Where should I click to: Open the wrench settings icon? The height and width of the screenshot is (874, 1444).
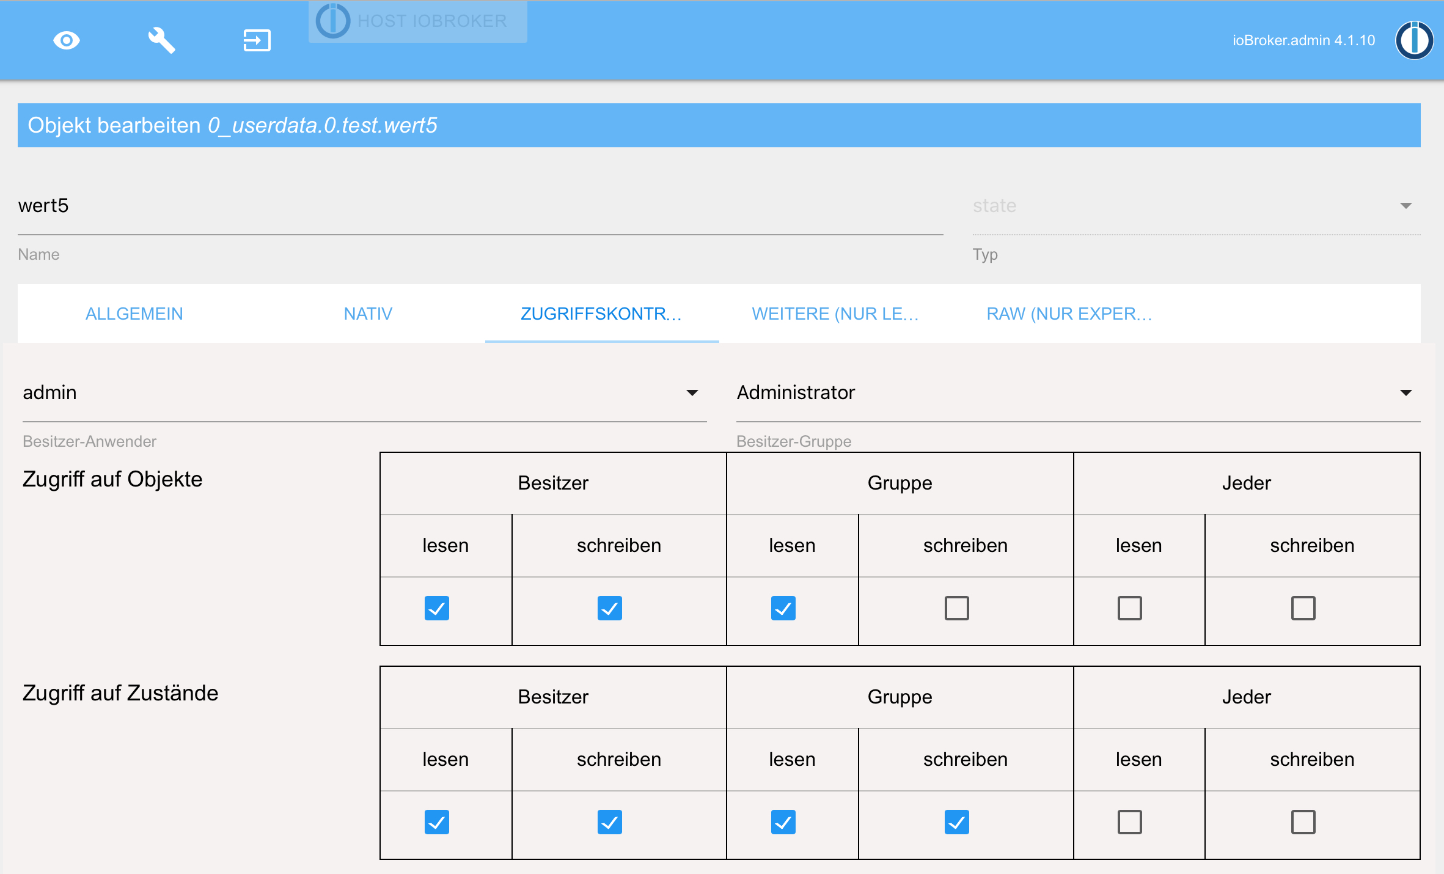coord(160,40)
